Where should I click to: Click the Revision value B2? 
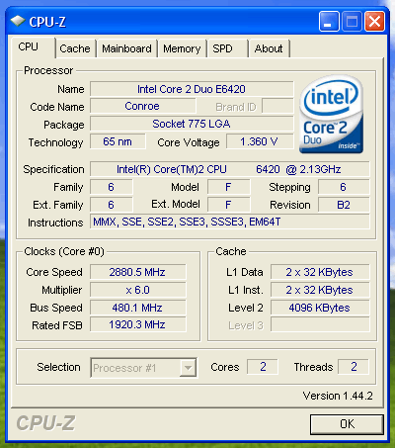[x=344, y=205]
